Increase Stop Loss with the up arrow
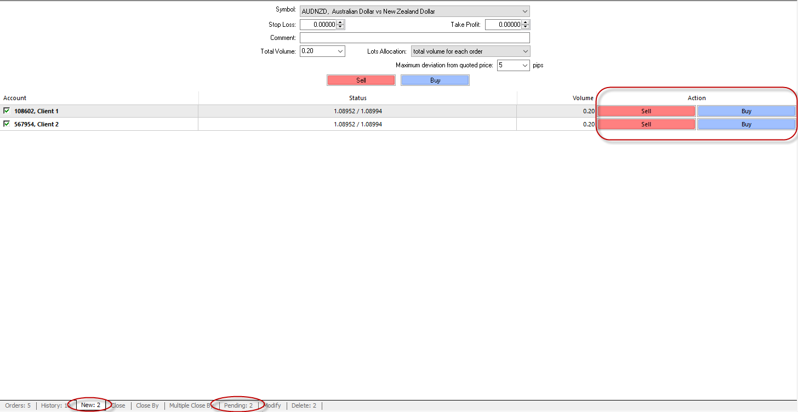Screen dimensions: 798x412 click(x=340, y=22)
